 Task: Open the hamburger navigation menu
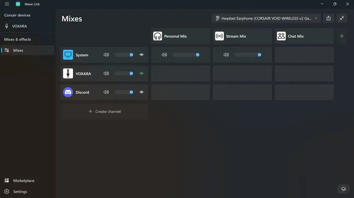click(7, 4)
